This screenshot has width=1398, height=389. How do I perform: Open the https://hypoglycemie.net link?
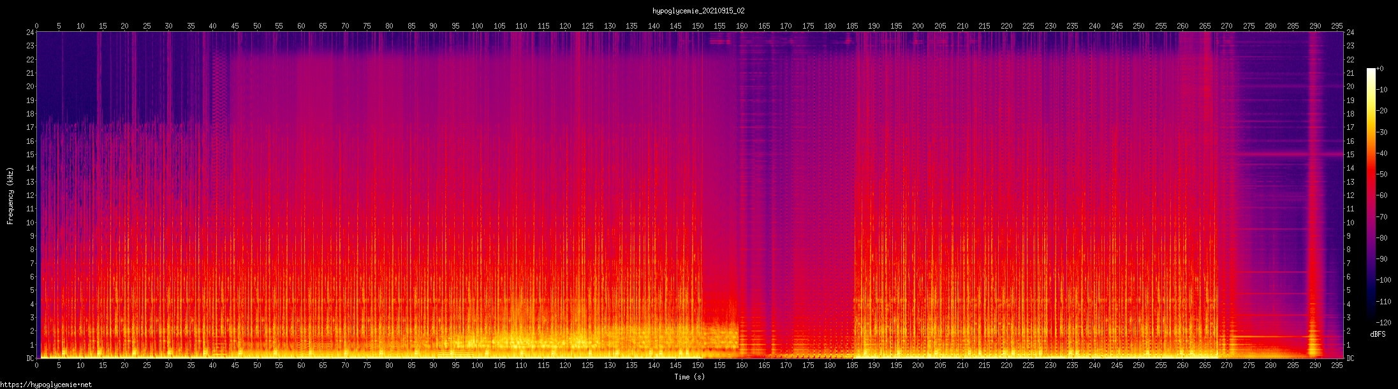click(x=46, y=385)
